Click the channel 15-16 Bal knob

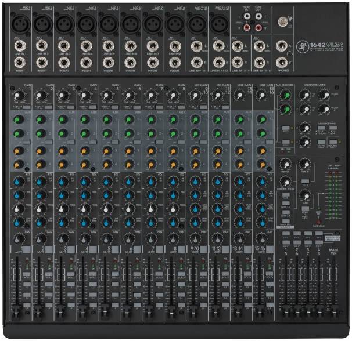[x=261, y=239]
